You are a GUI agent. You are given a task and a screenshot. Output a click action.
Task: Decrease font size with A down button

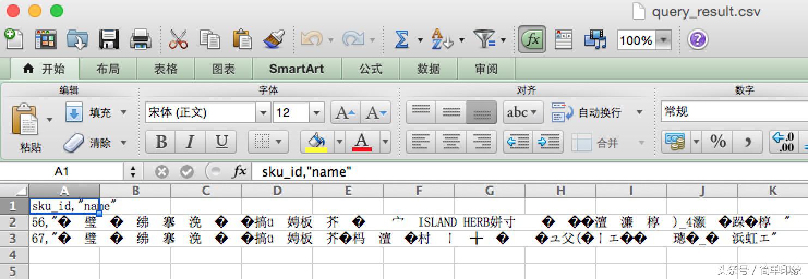pyautogui.click(x=376, y=113)
